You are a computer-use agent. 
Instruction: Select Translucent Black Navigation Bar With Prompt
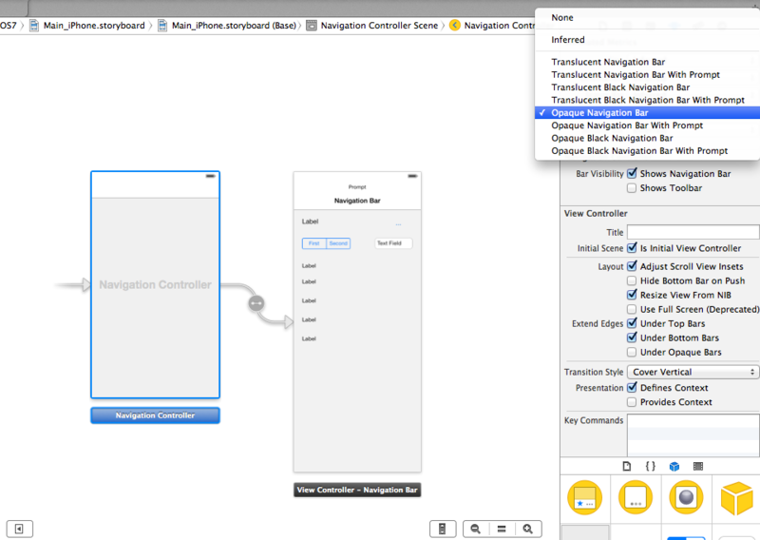[647, 100]
